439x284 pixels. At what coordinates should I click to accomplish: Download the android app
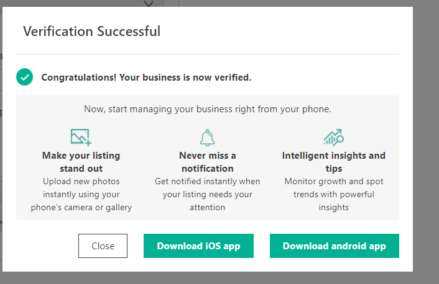pyautogui.click(x=335, y=246)
